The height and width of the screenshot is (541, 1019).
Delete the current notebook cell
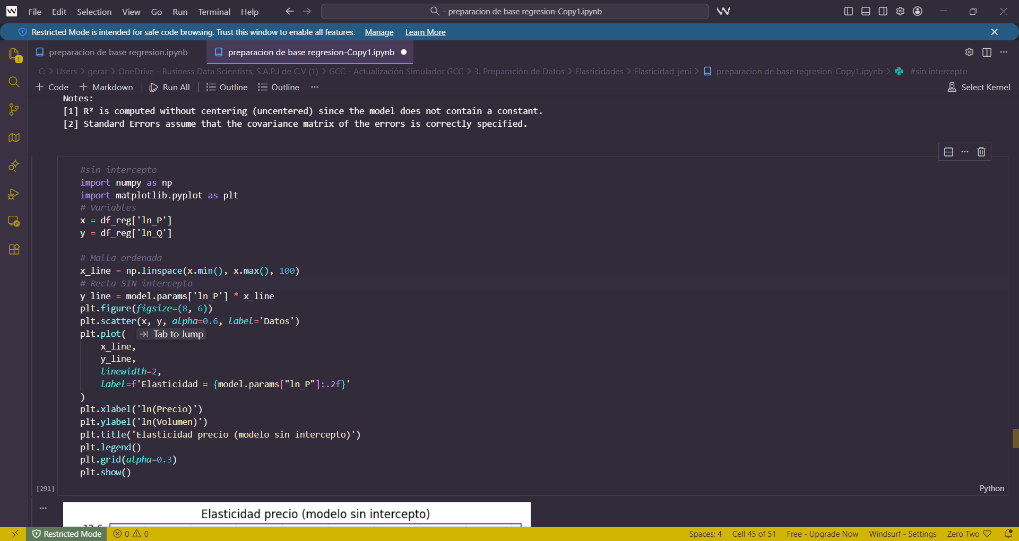pyautogui.click(x=981, y=152)
